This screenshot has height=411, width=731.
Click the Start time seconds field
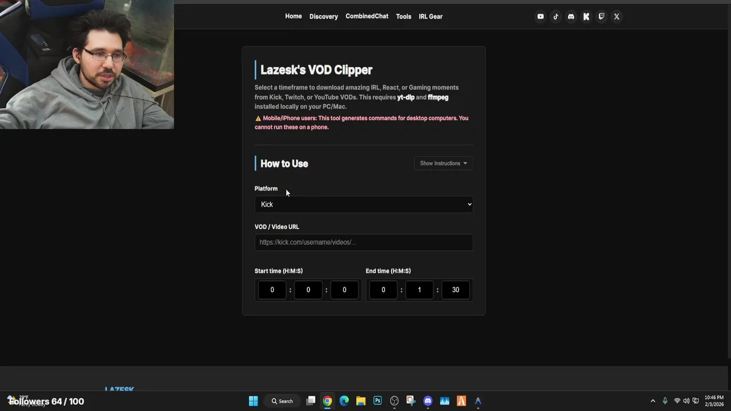(x=344, y=289)
